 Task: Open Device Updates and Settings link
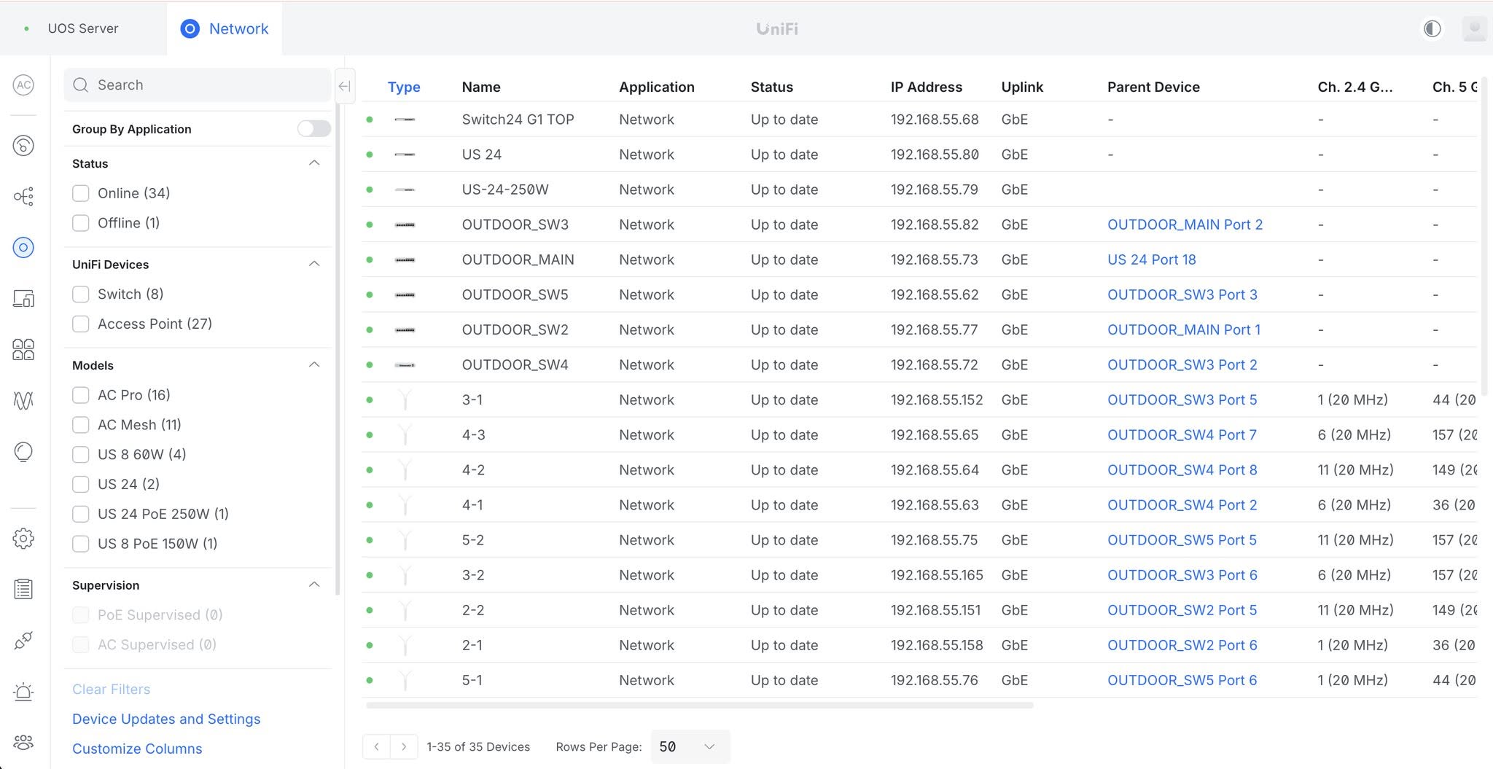(166, 719)
